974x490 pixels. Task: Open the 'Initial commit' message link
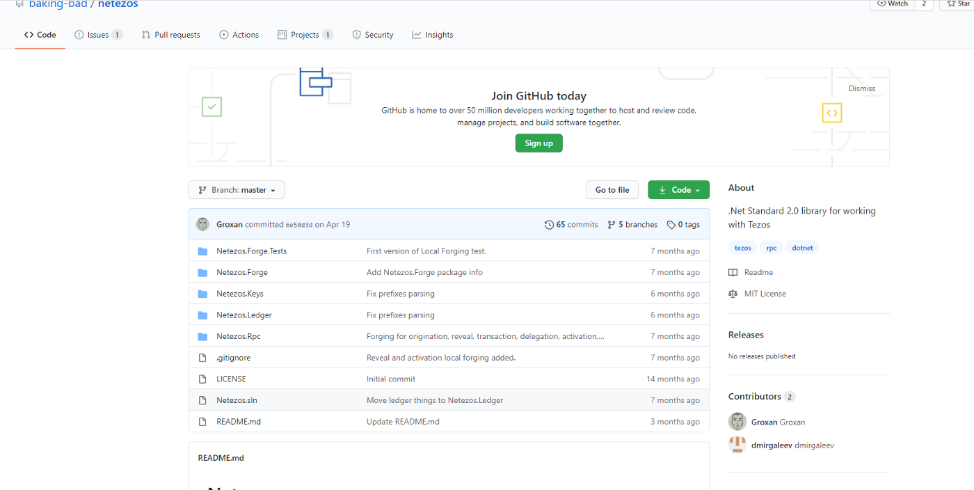[x=391, y=379]
